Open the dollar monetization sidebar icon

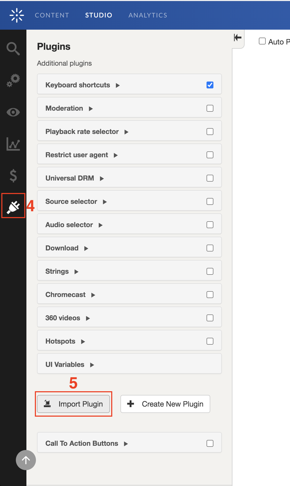coord(13,176)
